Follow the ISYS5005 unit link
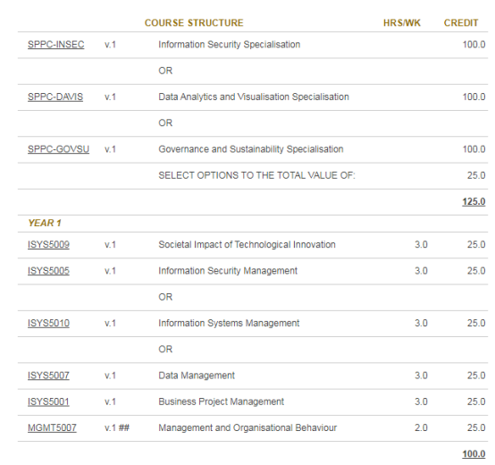The image size is (495, 465). (x=48, y=271)
